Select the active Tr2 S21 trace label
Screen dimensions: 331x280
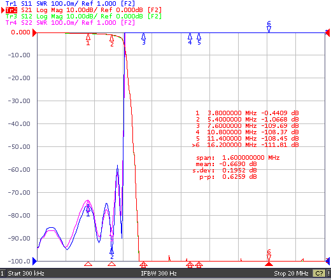83,10
